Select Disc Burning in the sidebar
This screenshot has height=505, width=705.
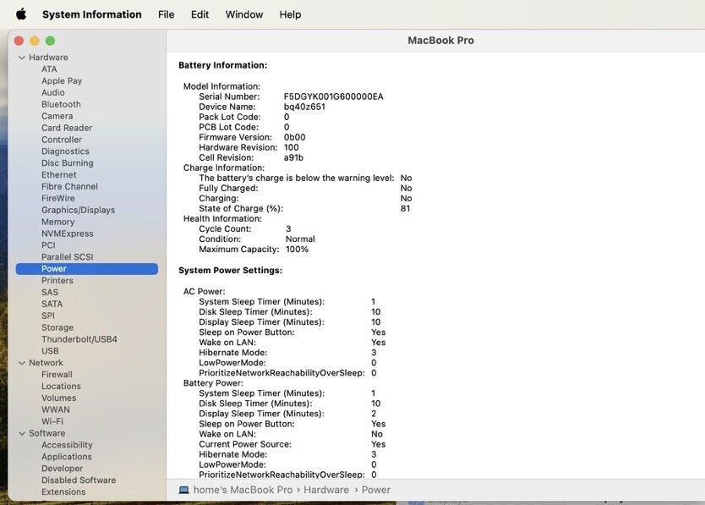click(68, 163)
